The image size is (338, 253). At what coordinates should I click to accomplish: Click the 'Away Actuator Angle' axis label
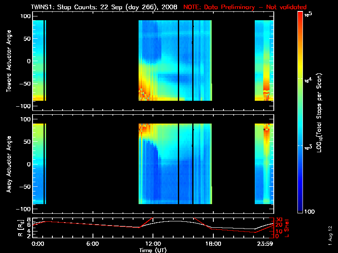9,164
